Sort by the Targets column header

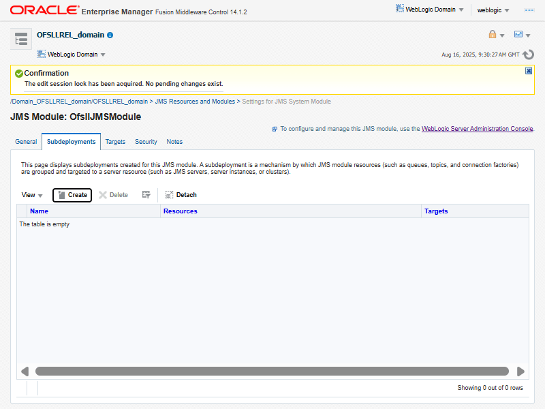[x=436, y=211]
